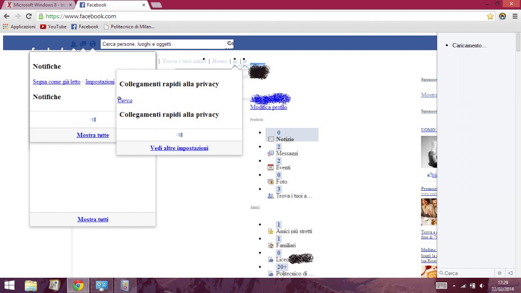Open the messages icon in Facebook header
Viewport: 521px width, 293px height.
click(83, 44)
